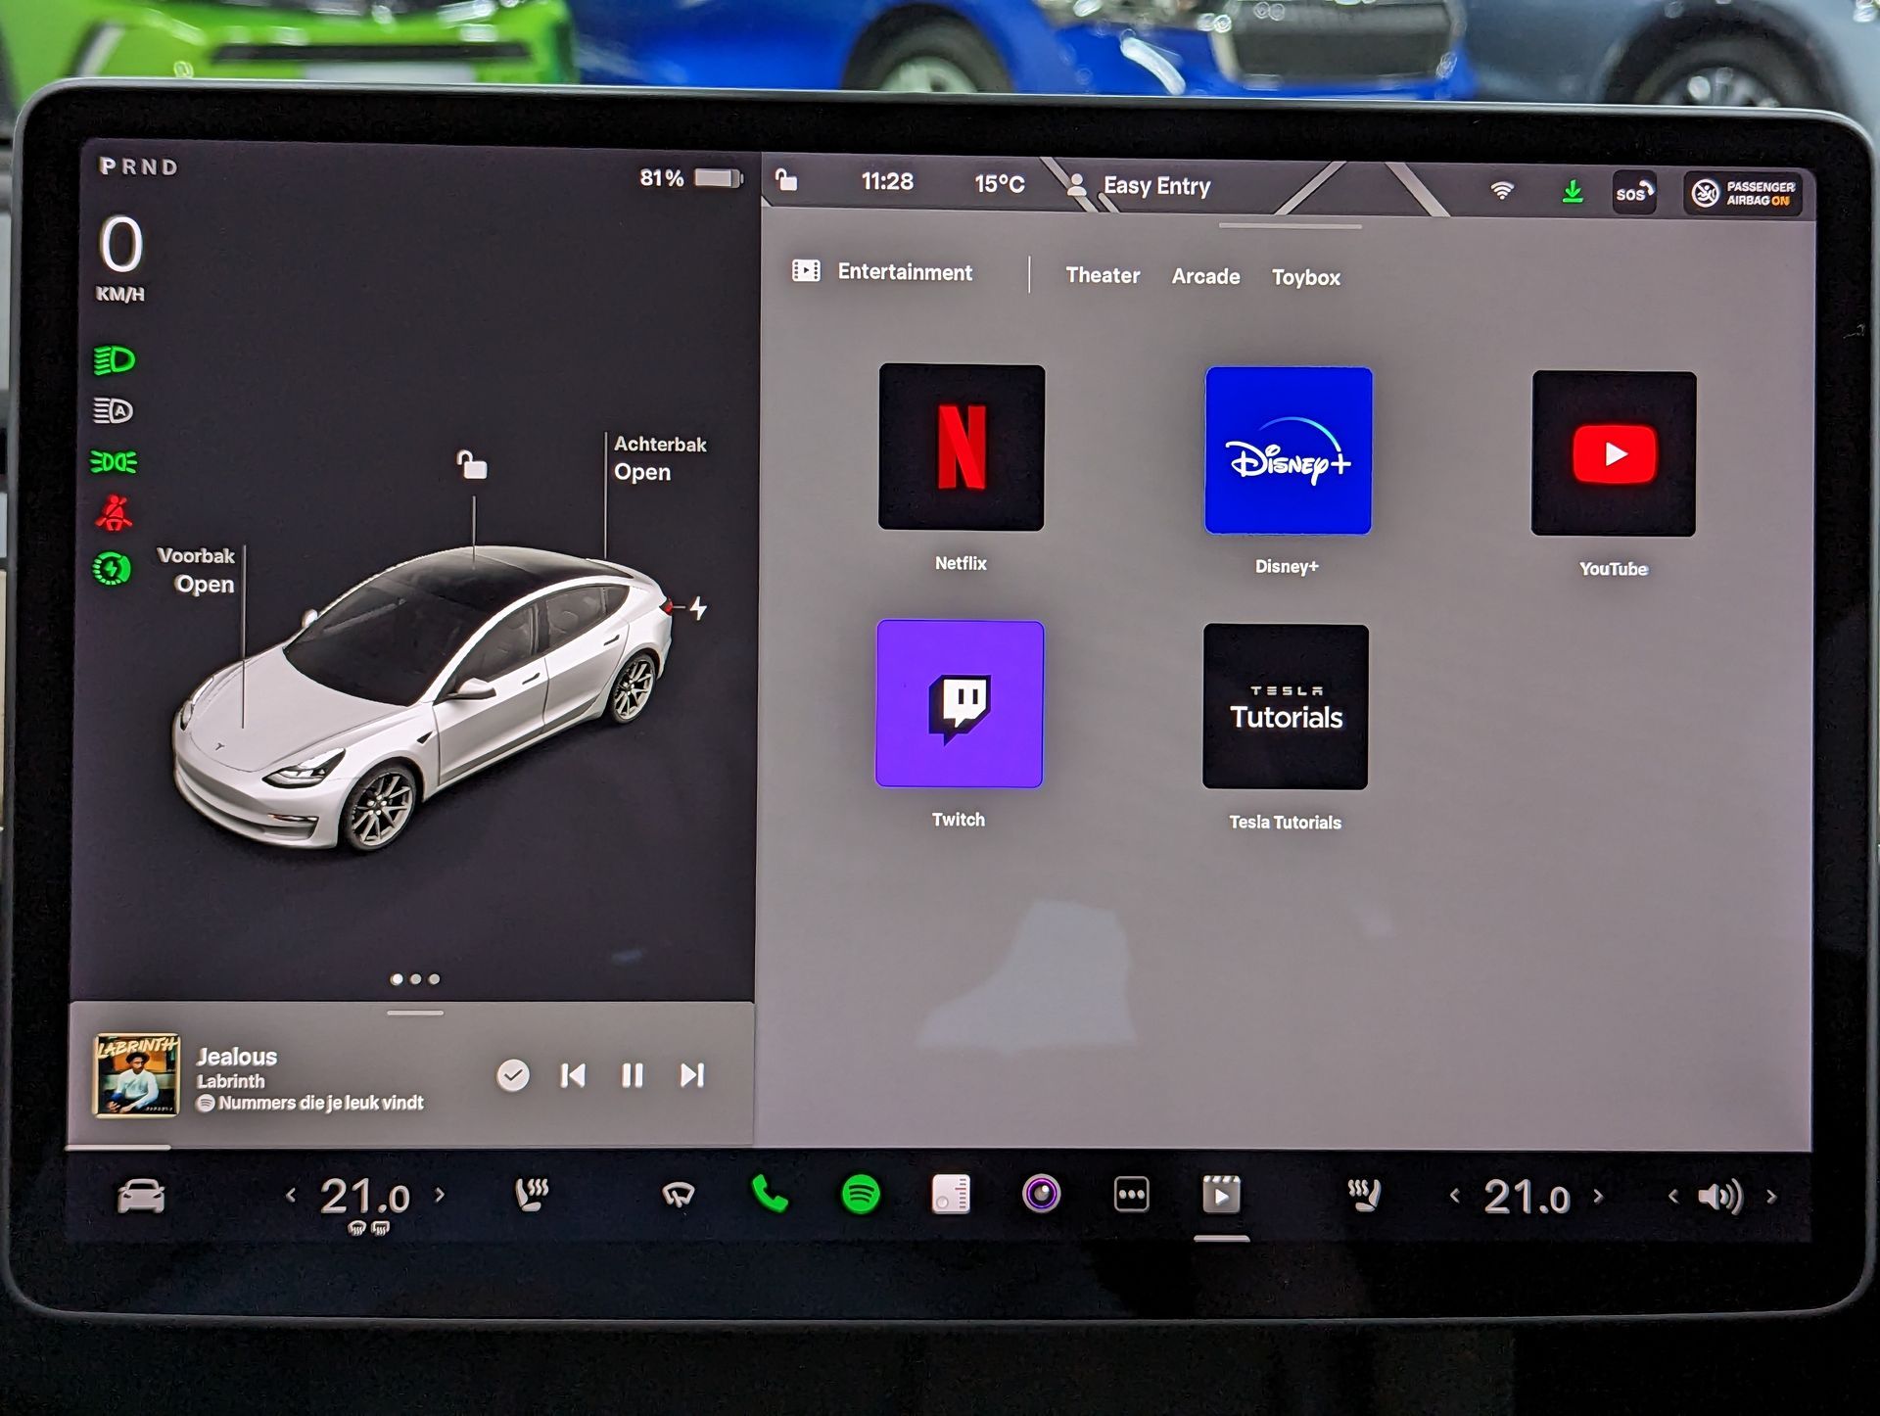Screen dimensions: 1880x1416
Task: Tap the artist name Labrinth
Action: click(231, 1081)
